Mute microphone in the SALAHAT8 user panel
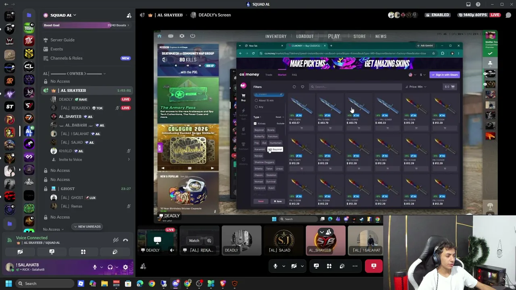 coord(95,267)
